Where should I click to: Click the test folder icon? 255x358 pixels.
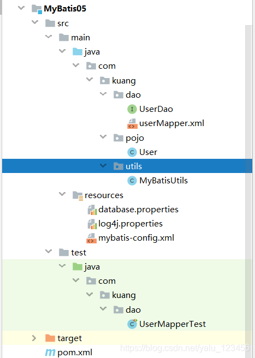[64, 253]
